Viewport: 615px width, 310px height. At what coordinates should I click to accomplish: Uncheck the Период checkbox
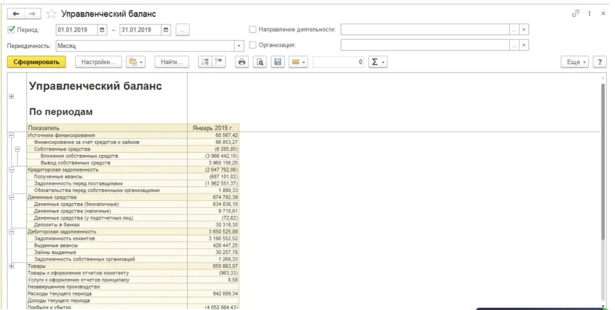11,29
